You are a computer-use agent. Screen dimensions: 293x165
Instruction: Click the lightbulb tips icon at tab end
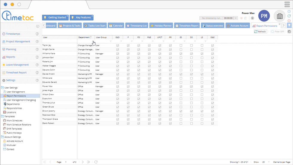click(x=289, y=25)
